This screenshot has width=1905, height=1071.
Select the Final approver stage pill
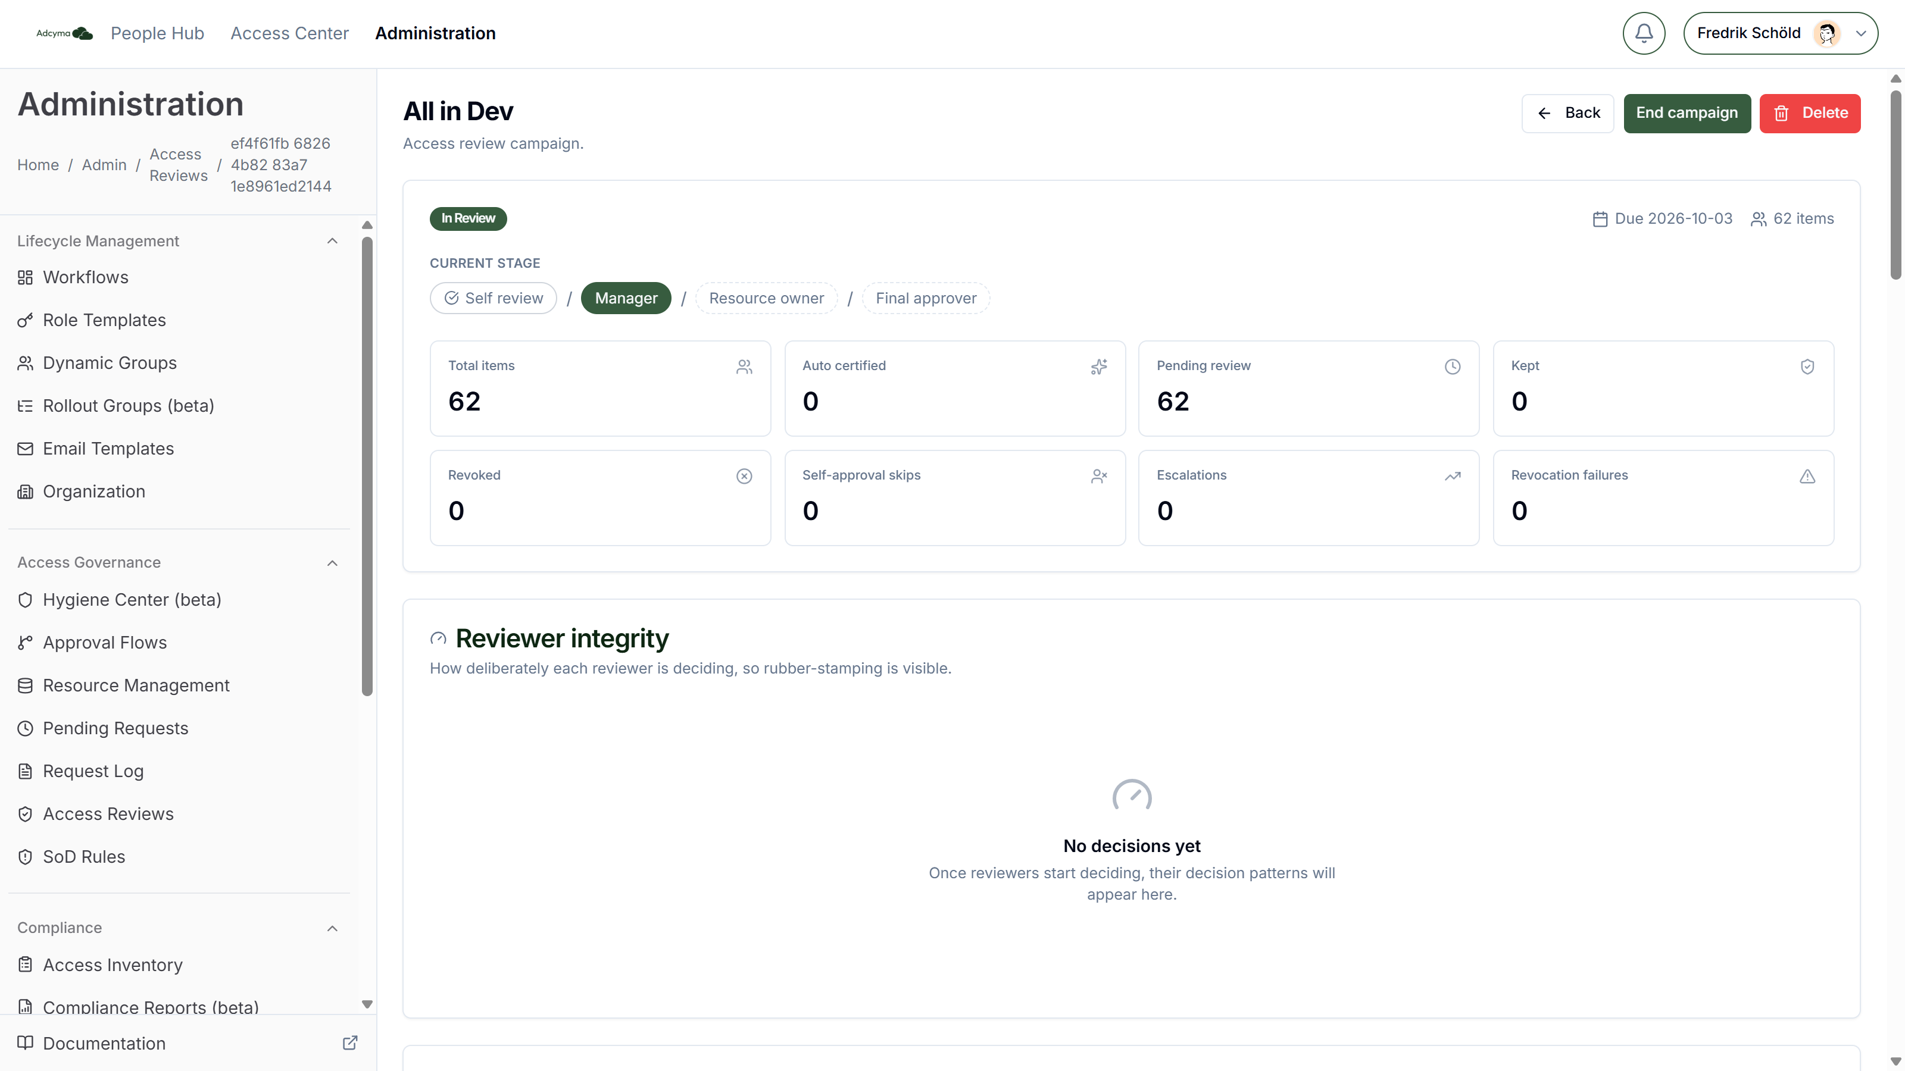pyautogui.click(x=926, y=298)
